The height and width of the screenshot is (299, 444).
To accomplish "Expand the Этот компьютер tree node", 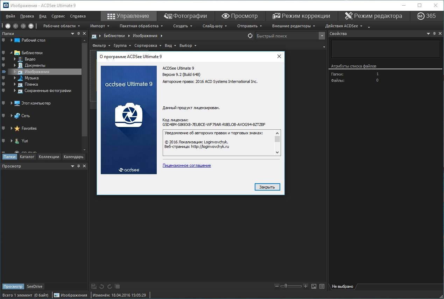I will point(12,103).
